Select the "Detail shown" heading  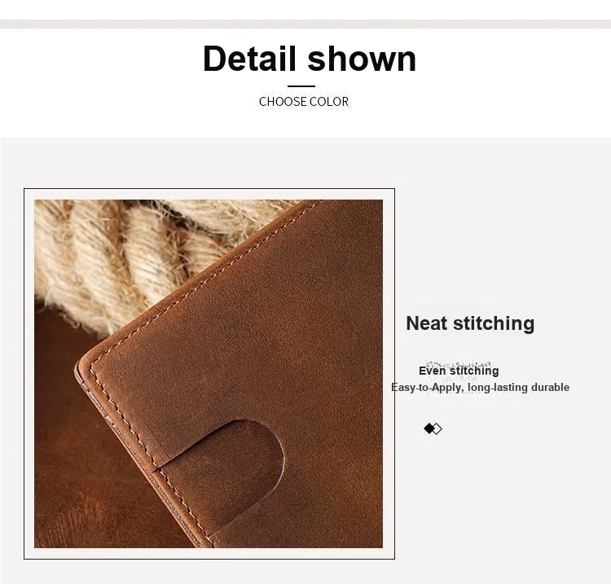pyautogui.click(x=310, y=59)
